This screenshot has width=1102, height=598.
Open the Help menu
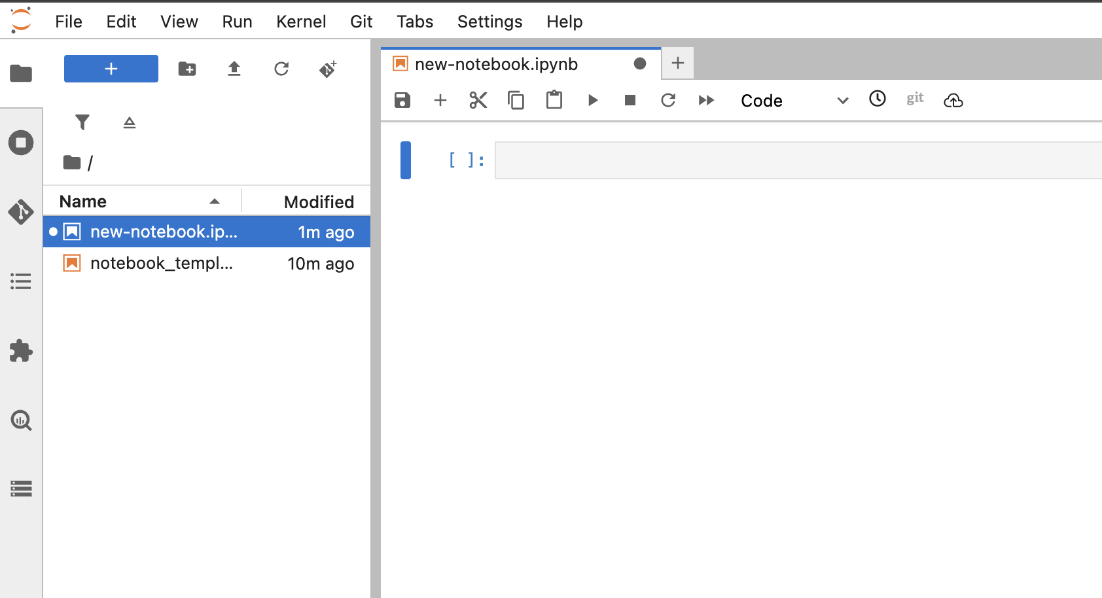pos(564,22)
